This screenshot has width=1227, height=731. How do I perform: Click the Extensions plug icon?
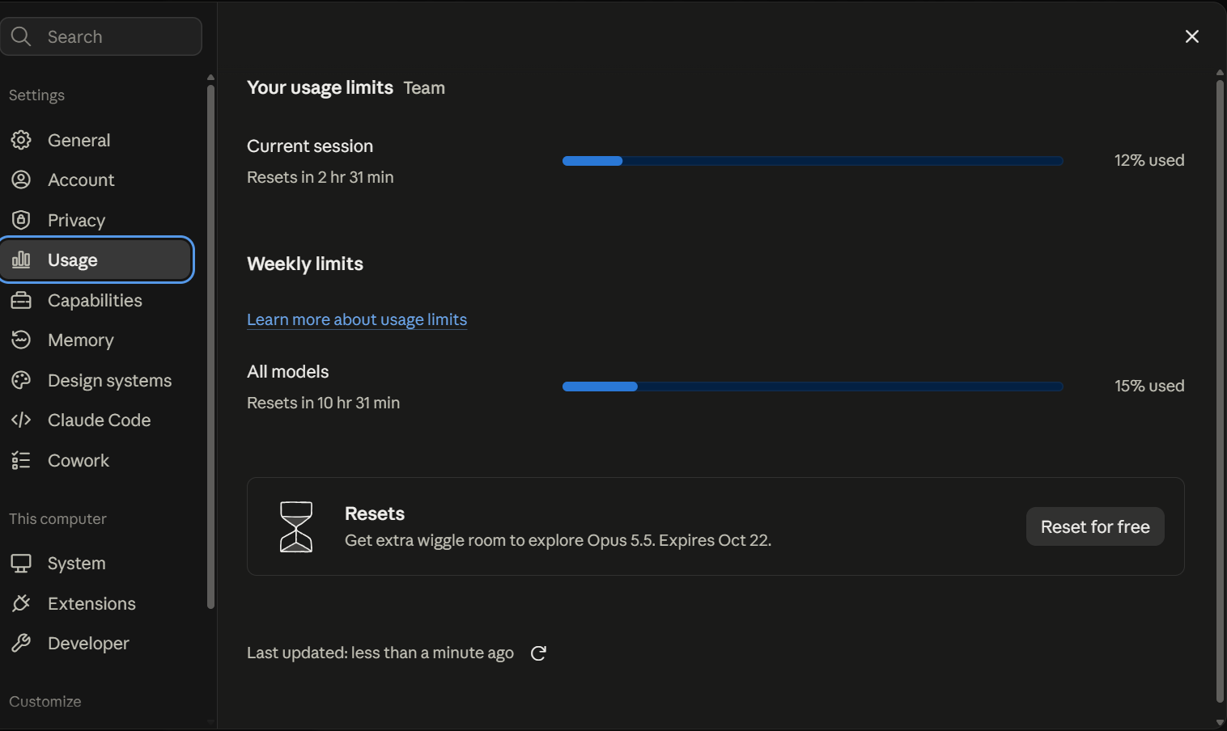coord(21,603)
